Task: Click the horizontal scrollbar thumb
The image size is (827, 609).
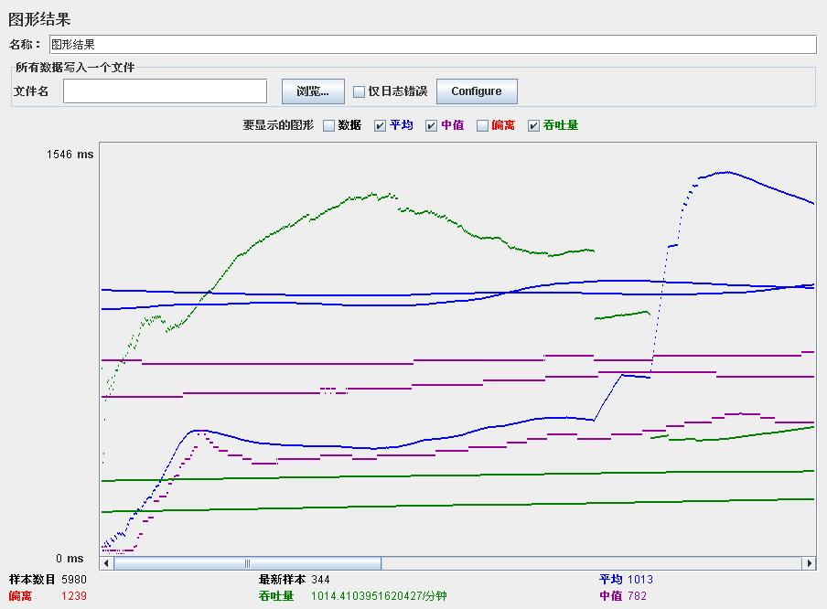Action: 247,563
